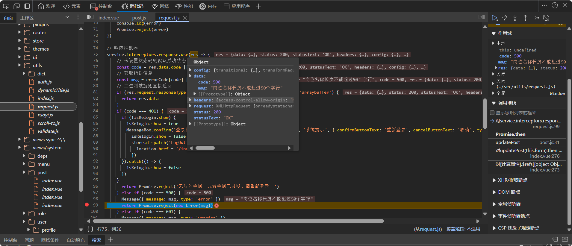
Task: Toggle show ignore-listed frames checkbox
Action: pos(492,113)
